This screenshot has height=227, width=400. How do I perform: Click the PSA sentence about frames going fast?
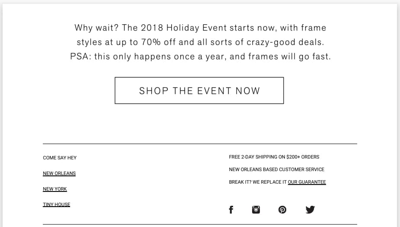pos(200,56)
